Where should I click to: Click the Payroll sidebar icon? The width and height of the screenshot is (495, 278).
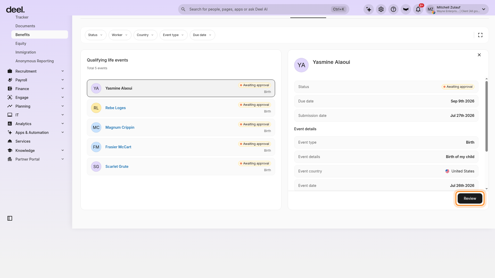click(10, 80)
